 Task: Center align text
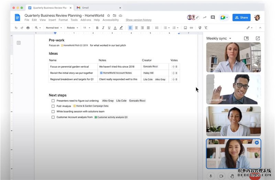click(136, 28)
